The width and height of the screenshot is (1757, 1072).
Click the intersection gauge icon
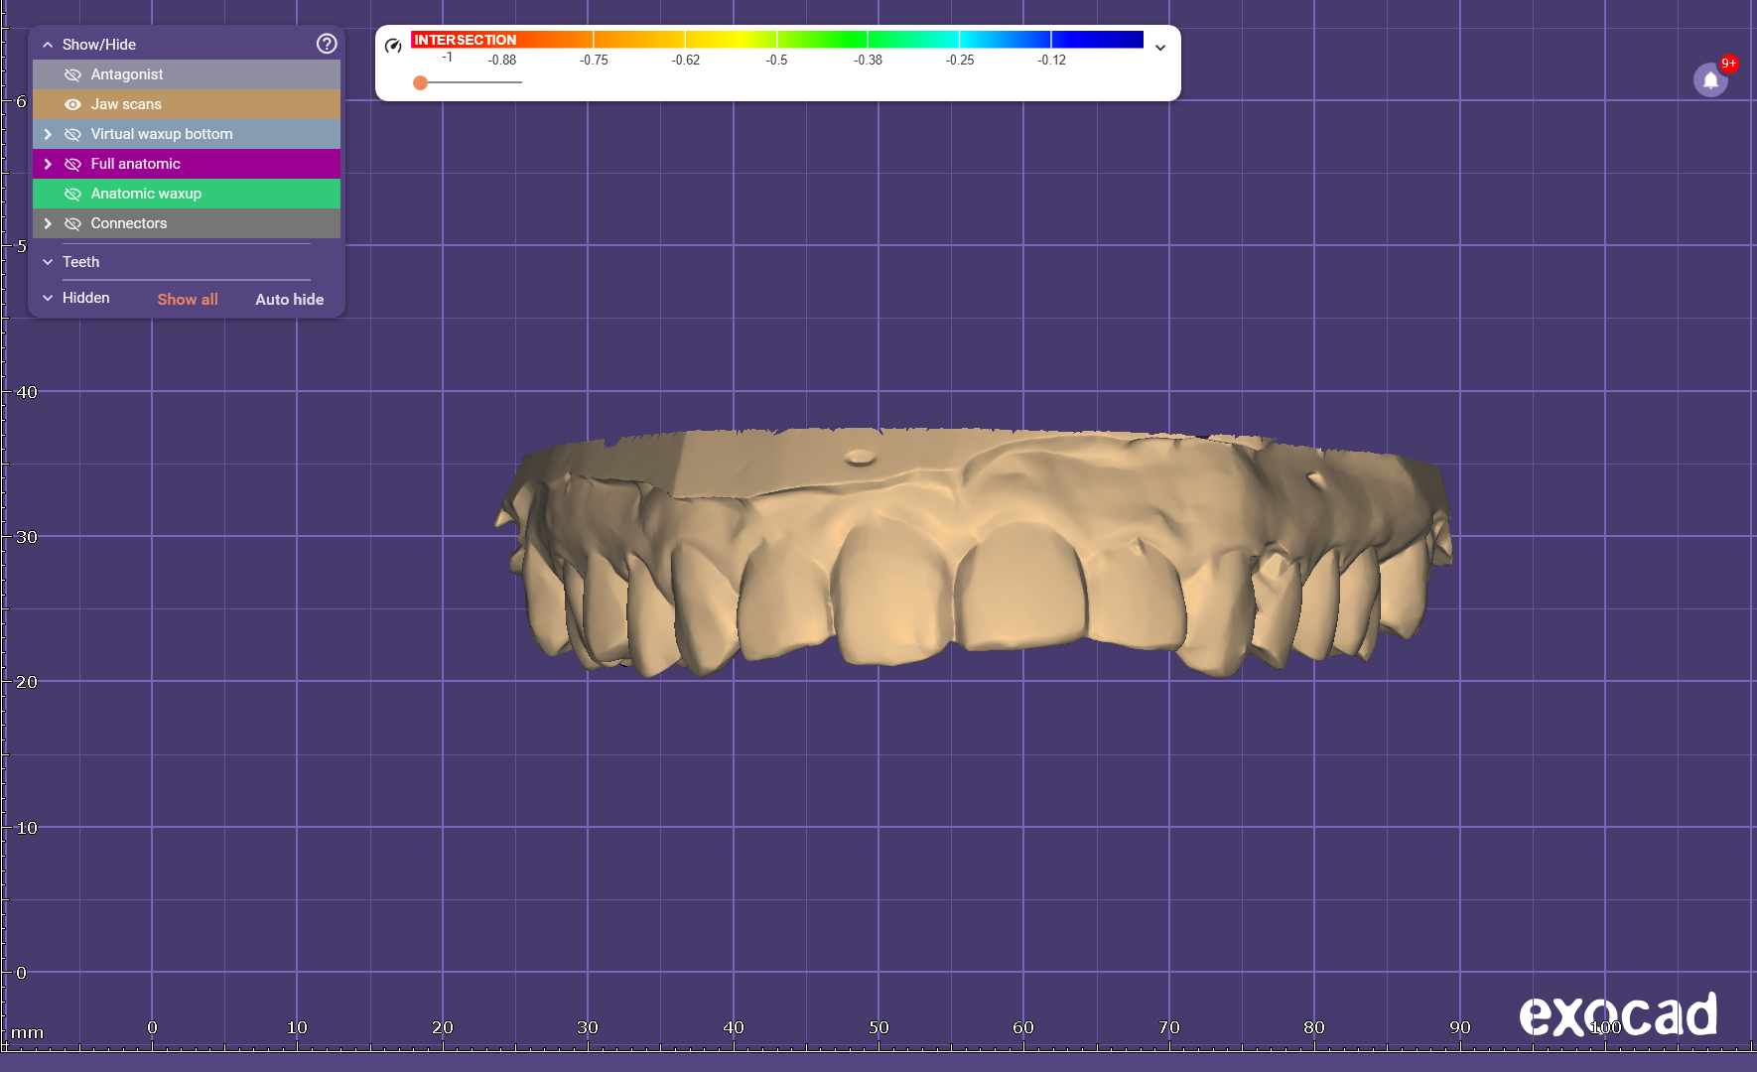click(393, 46)
